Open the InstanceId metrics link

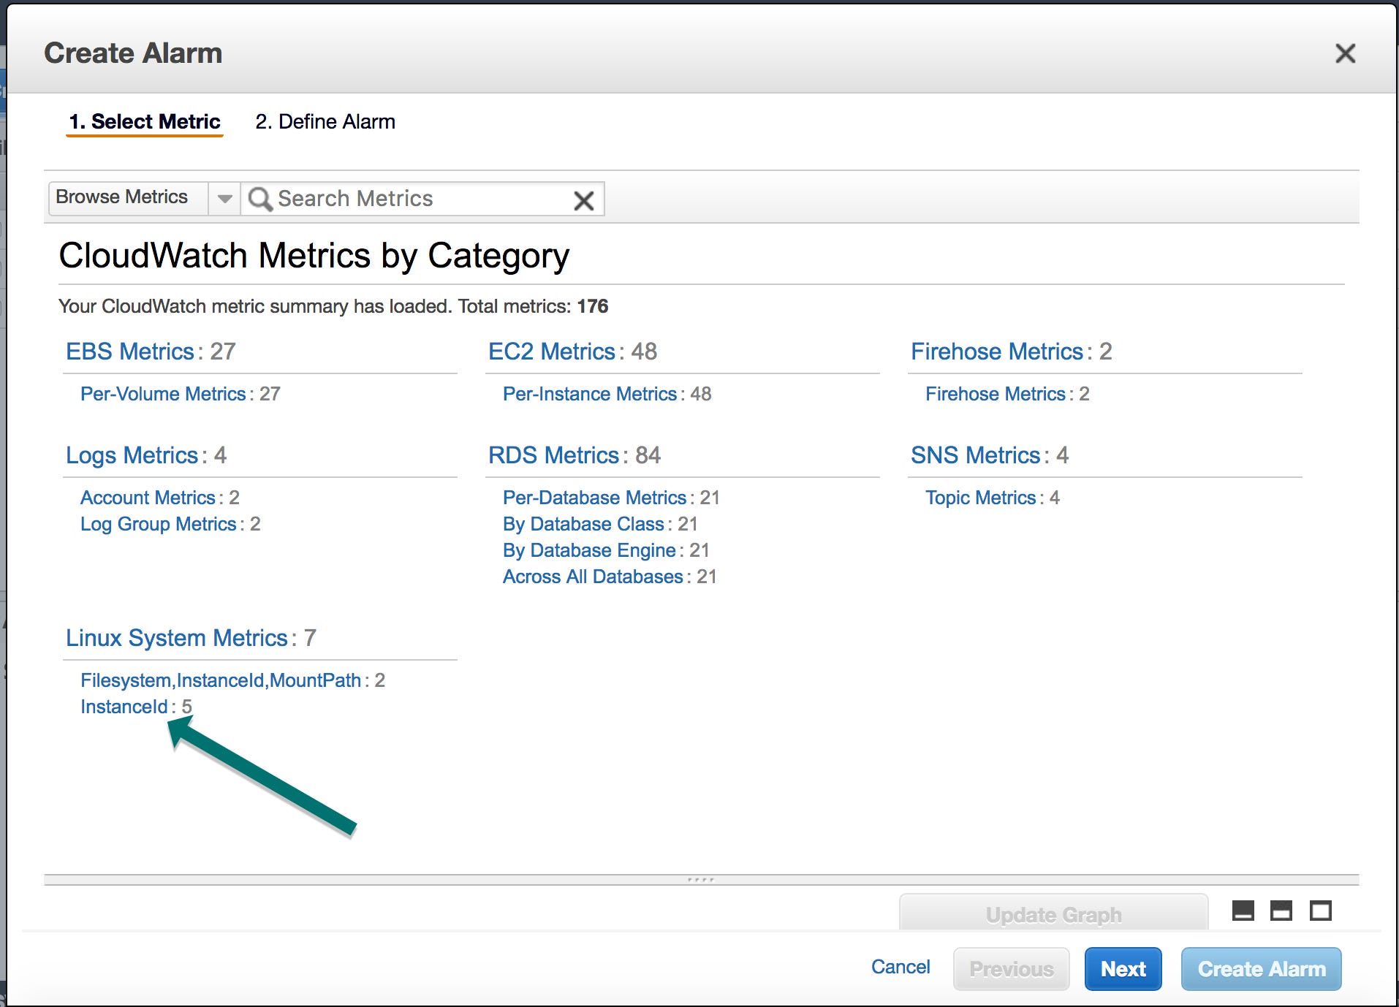[124, 707]
